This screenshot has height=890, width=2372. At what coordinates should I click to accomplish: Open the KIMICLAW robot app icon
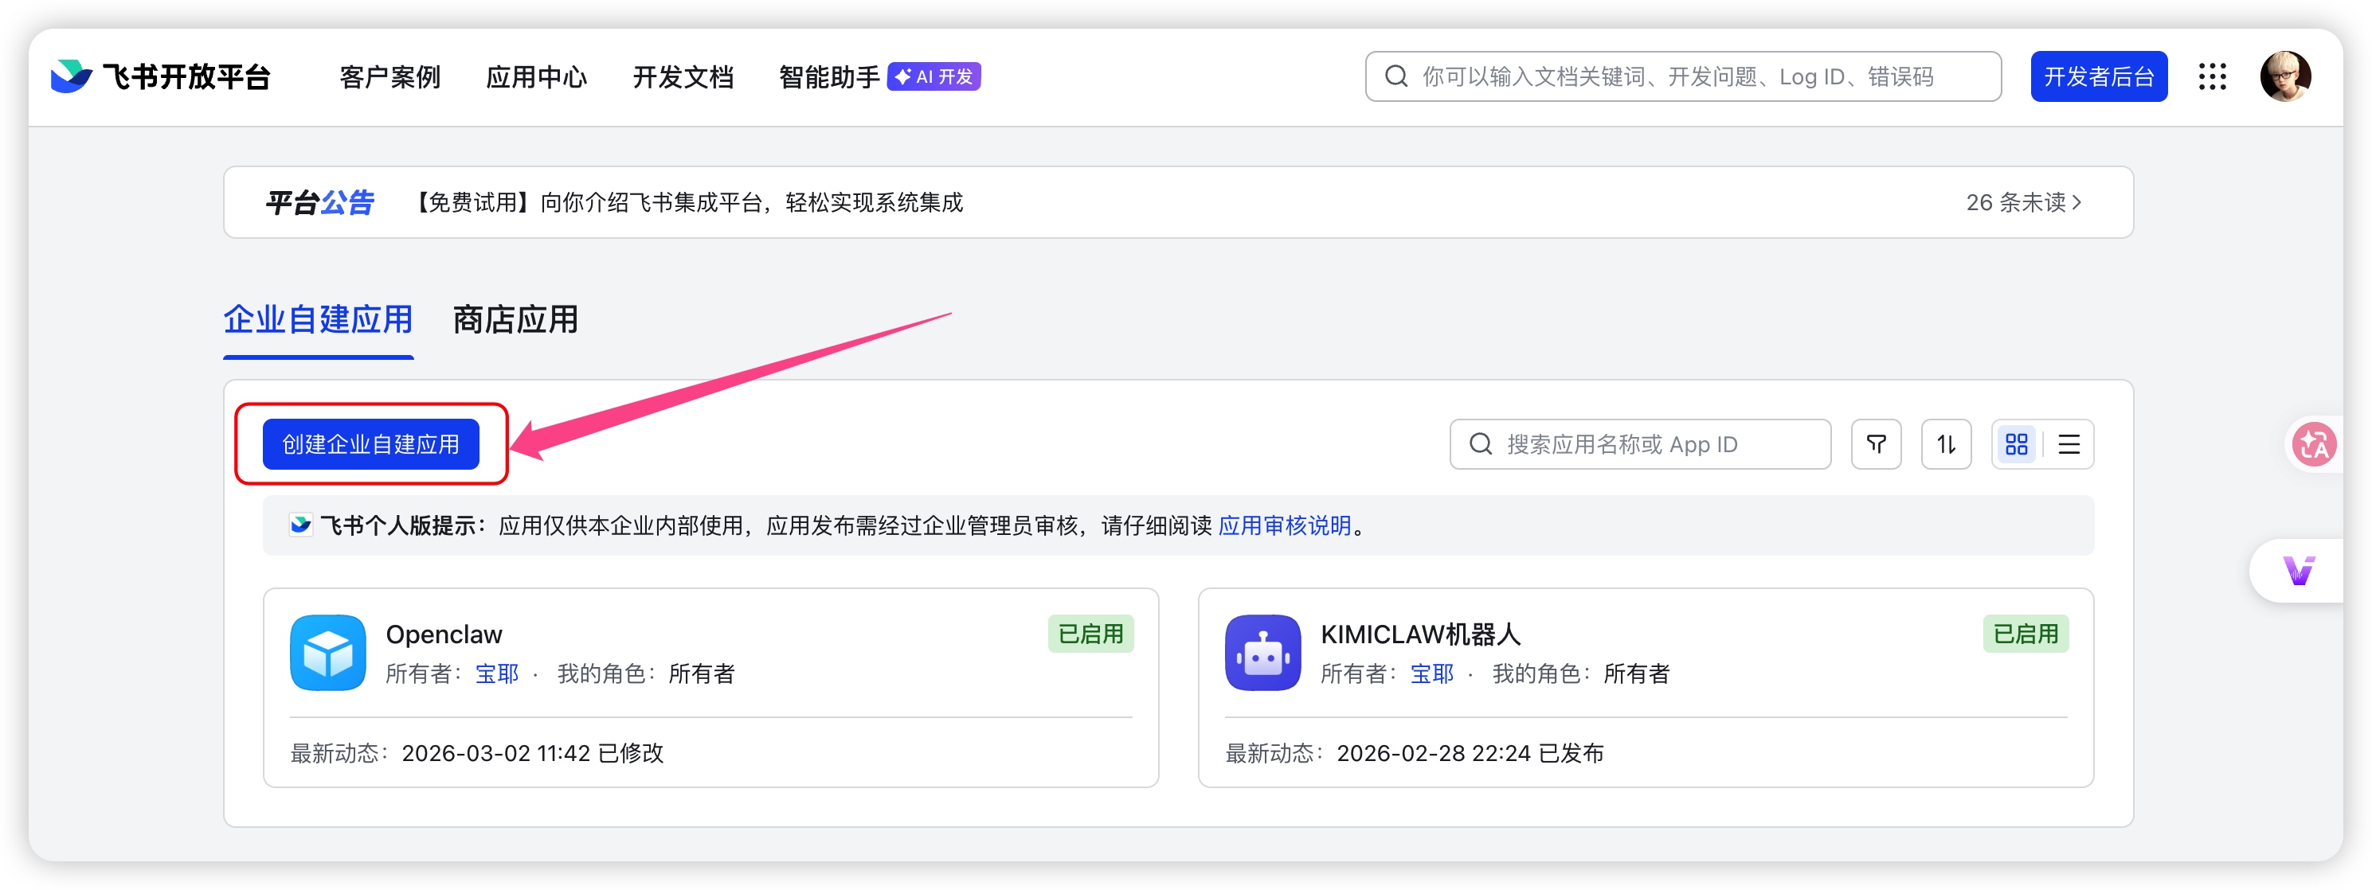click(1262, 653)
